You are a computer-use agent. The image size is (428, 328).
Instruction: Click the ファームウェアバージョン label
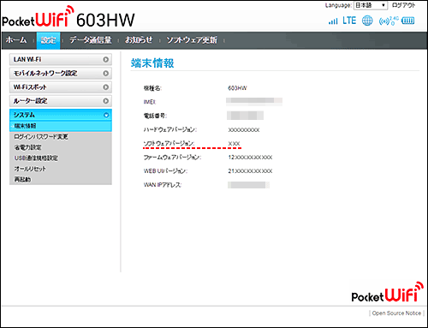[x=172, y=157]
